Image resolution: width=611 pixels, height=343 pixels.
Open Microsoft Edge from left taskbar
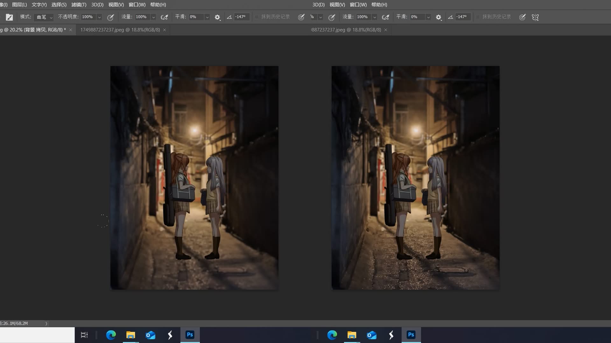(x=111, y=335)
